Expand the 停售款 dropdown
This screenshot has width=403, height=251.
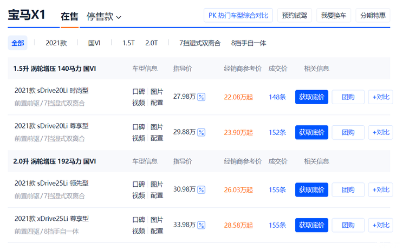tap(103, 17)
